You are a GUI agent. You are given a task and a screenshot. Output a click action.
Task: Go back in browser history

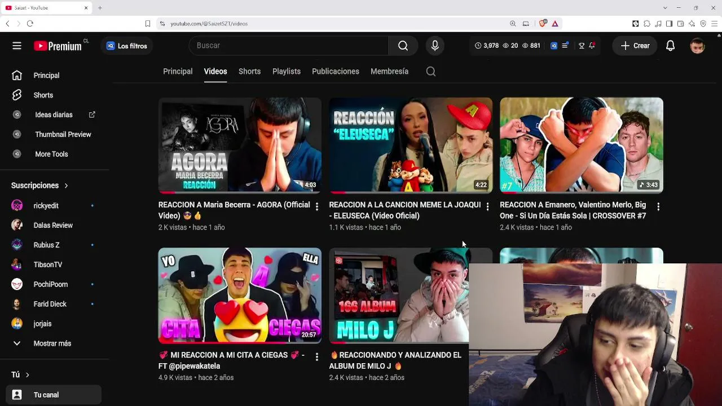click(x=7, y=24)
